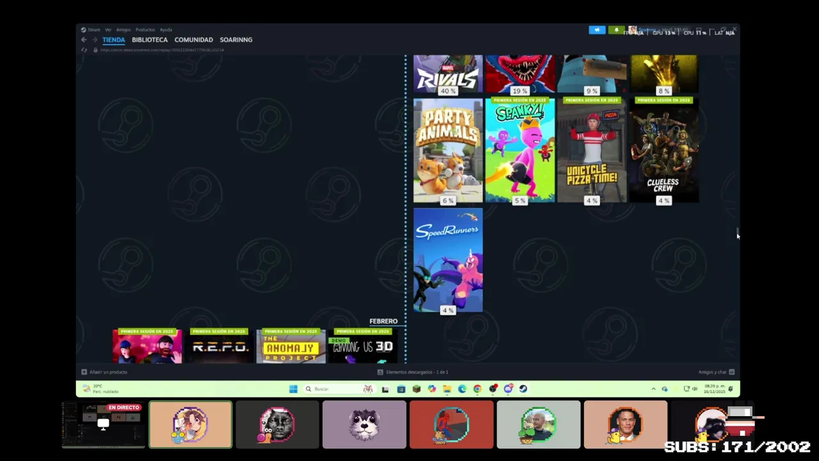Viewport: 819px width, 461px height.
Task: Click the blue announcements megaphone button
Action: [x=597, y=30]
